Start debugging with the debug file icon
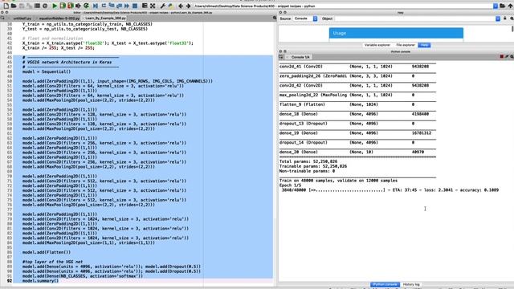 point(96,6)
